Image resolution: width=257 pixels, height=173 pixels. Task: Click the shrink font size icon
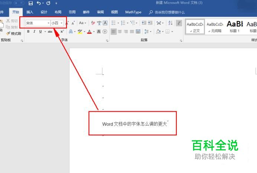pos(73,23)
